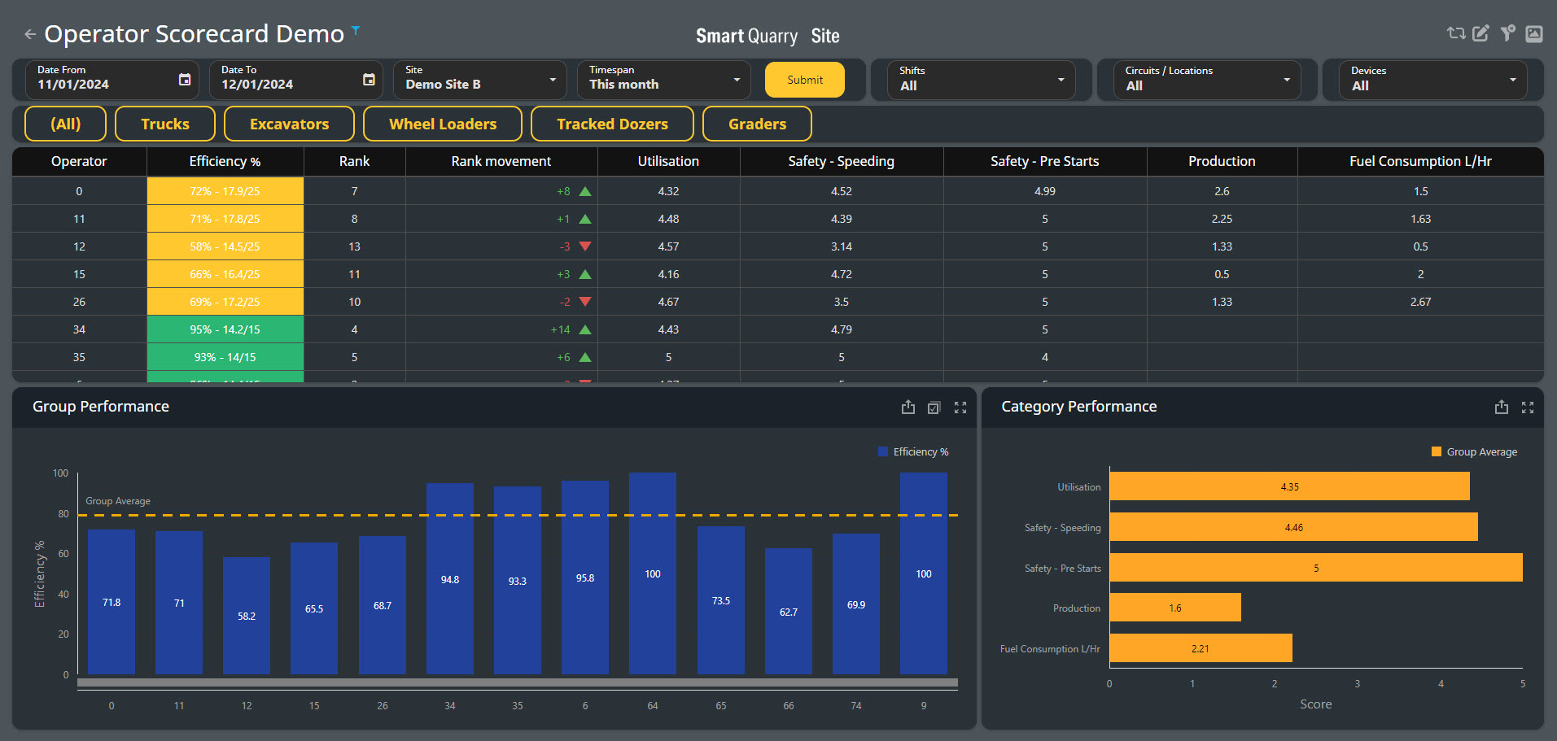Screen dimensions: 1557x741
Task: Open the Site dropdown showing Demo Site B
Action: [x=480, y=80]
